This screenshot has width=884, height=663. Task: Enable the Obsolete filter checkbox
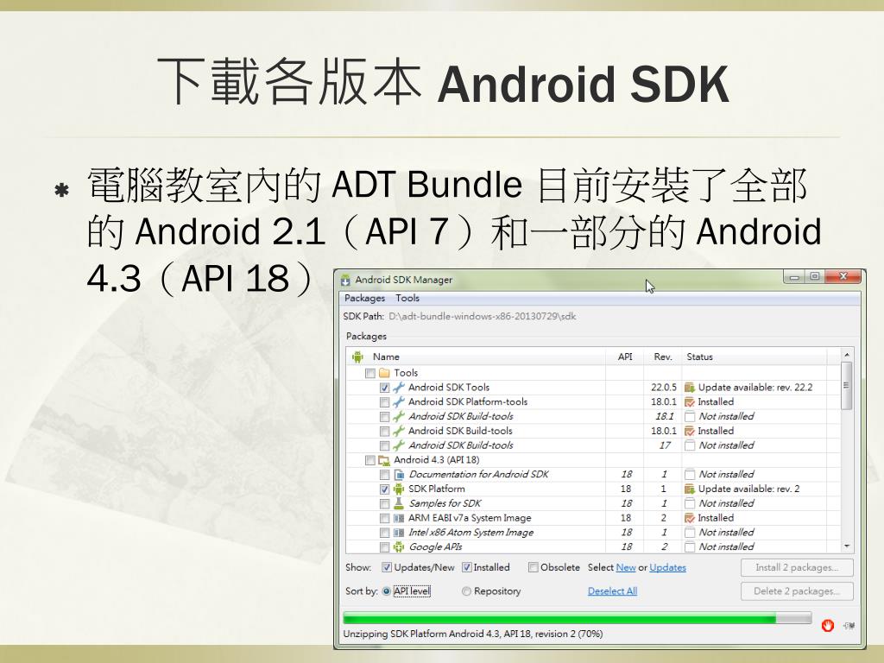[533, 568]
